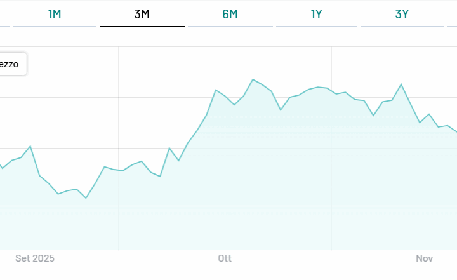Screen dimensions: 457x280
Task: Click the late-October dip before the final peak
Action: coord(373,116)
